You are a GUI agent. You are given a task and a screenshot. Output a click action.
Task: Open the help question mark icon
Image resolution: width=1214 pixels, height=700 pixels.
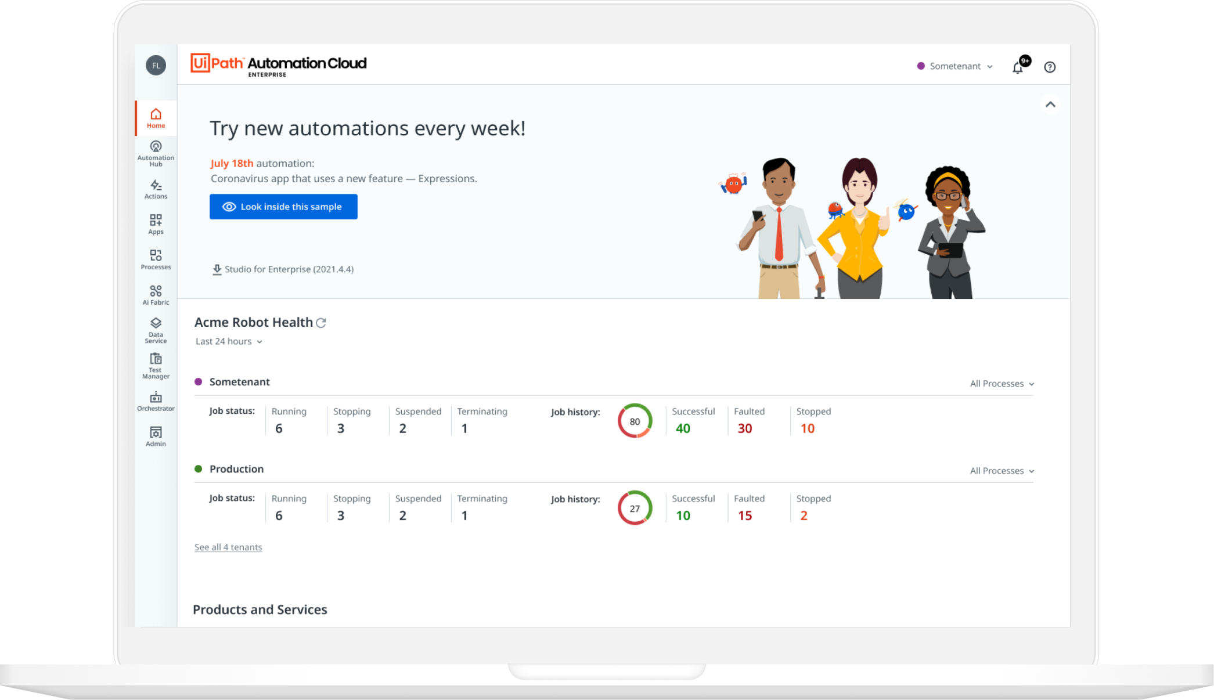tap(1050, 67)
